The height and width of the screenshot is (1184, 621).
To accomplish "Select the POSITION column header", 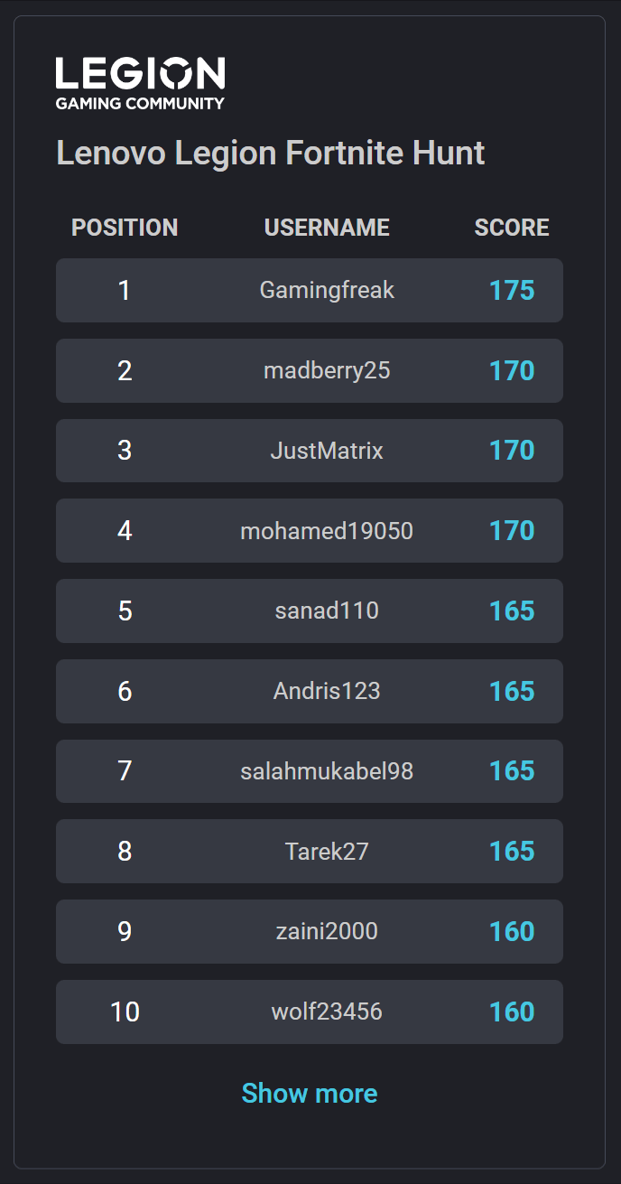I will point(125,228).
